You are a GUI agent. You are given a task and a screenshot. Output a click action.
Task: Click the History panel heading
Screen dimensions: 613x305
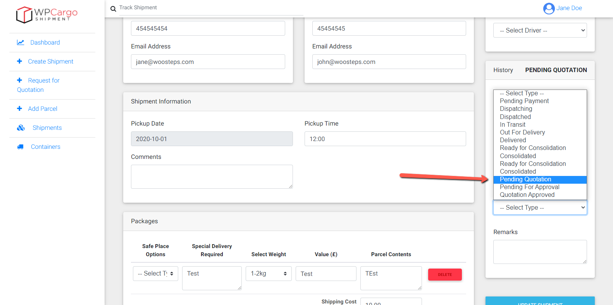point(503,70)
